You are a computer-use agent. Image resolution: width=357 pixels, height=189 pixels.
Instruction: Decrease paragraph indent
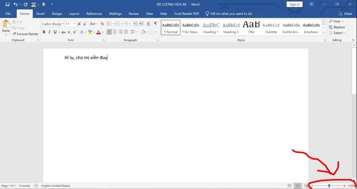pos(136,24)
